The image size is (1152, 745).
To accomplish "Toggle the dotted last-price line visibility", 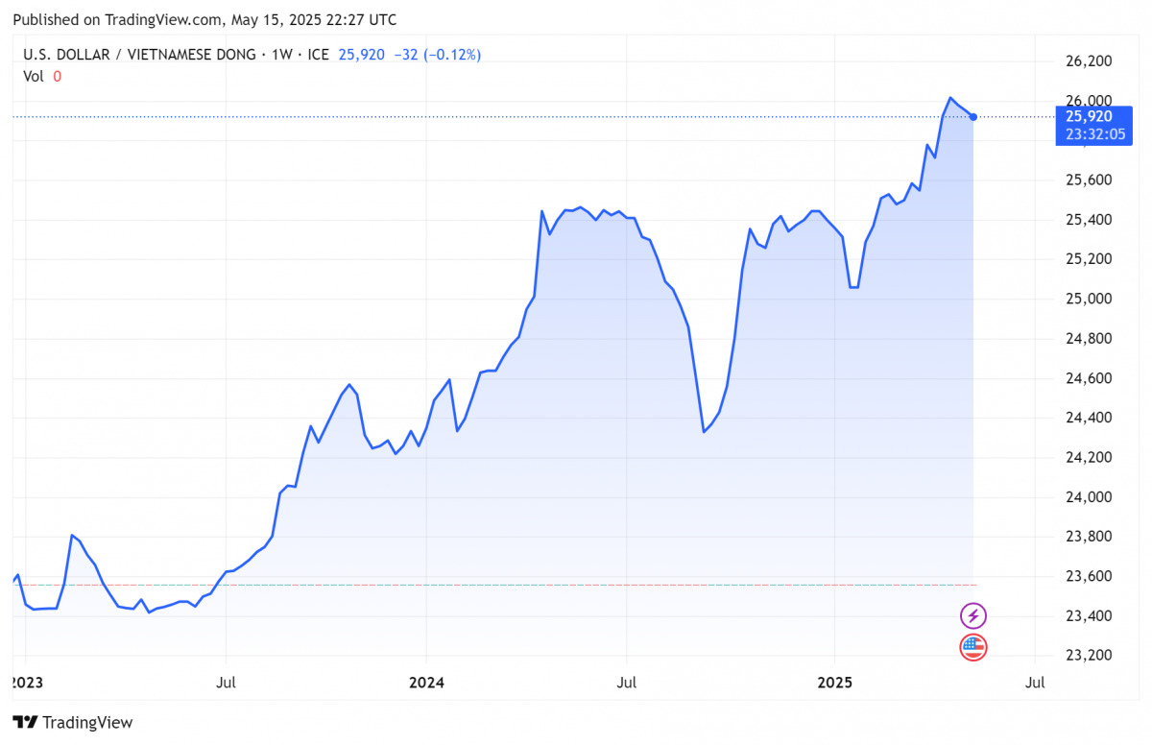I will click(x=480, y=114).
